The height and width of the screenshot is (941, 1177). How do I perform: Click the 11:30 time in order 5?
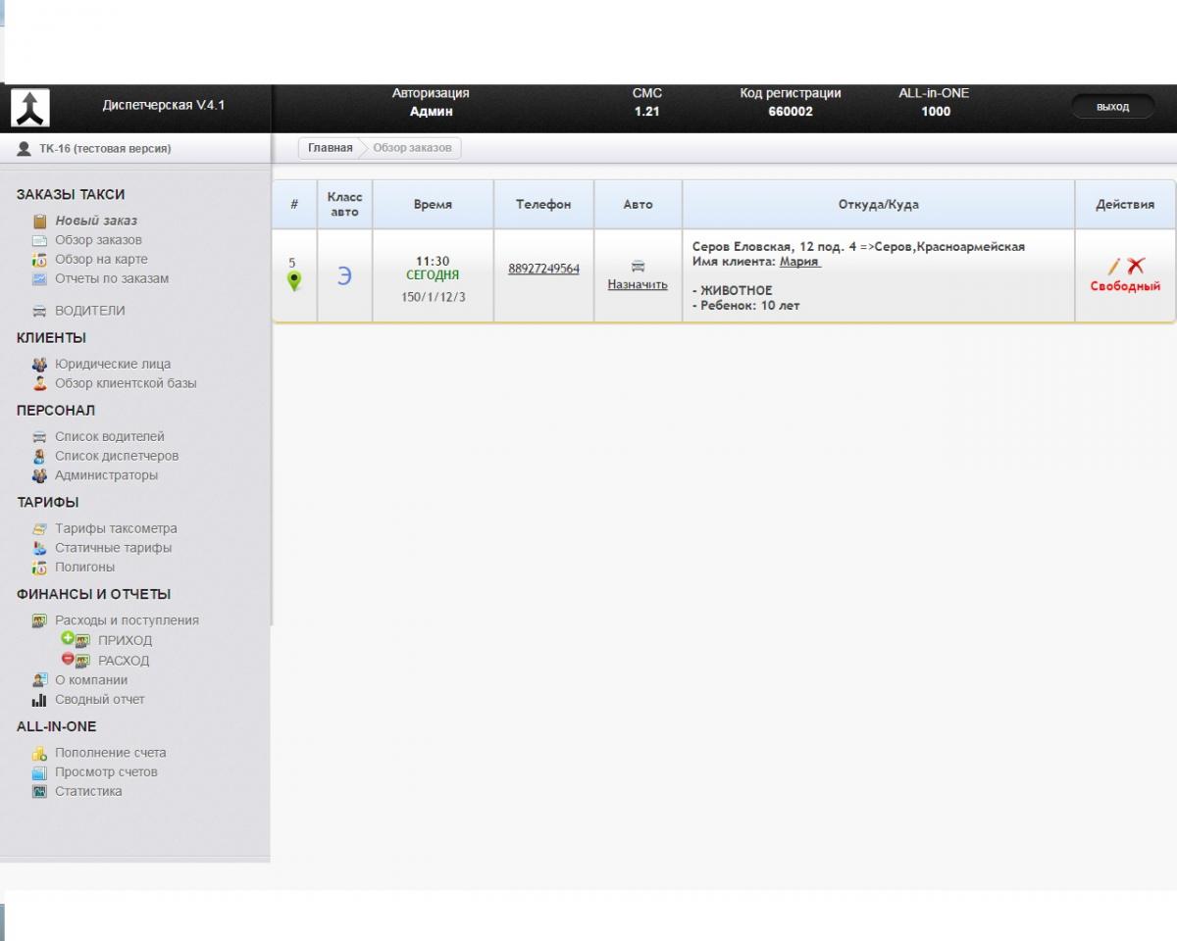[x=433, y=261]
